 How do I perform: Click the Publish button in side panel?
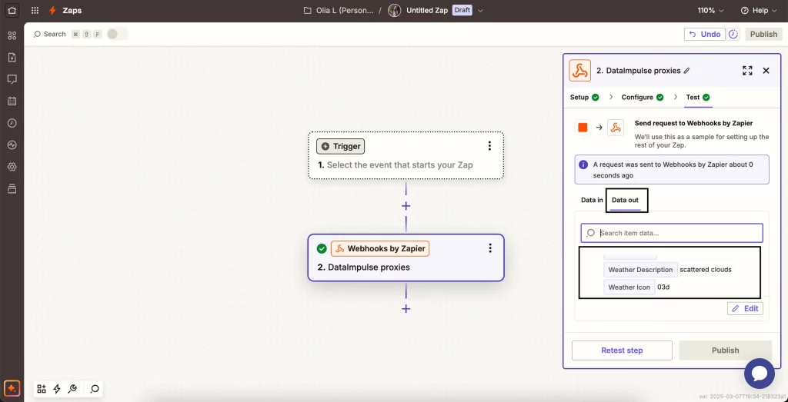click(725, 351)
